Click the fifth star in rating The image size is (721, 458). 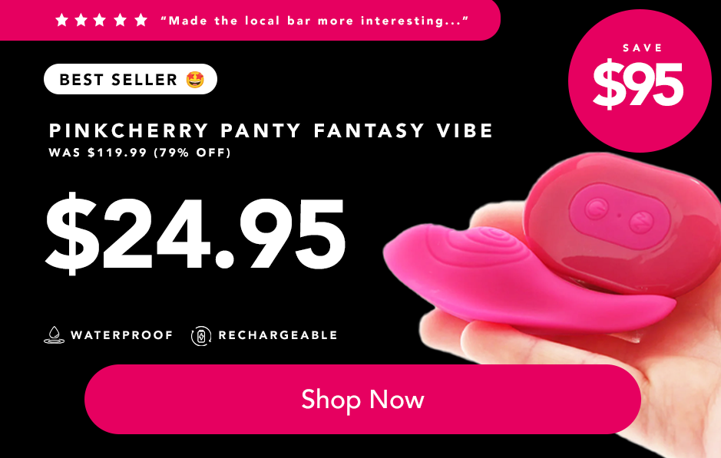[141, 20]
